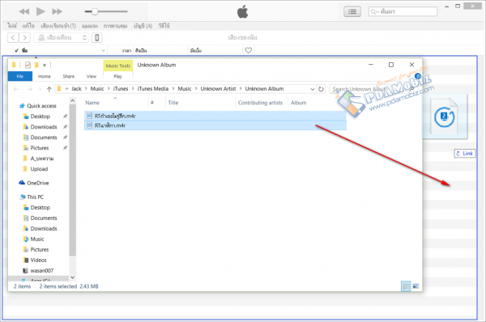
Task: Click the Explorer back arrow
Action: 16,89
